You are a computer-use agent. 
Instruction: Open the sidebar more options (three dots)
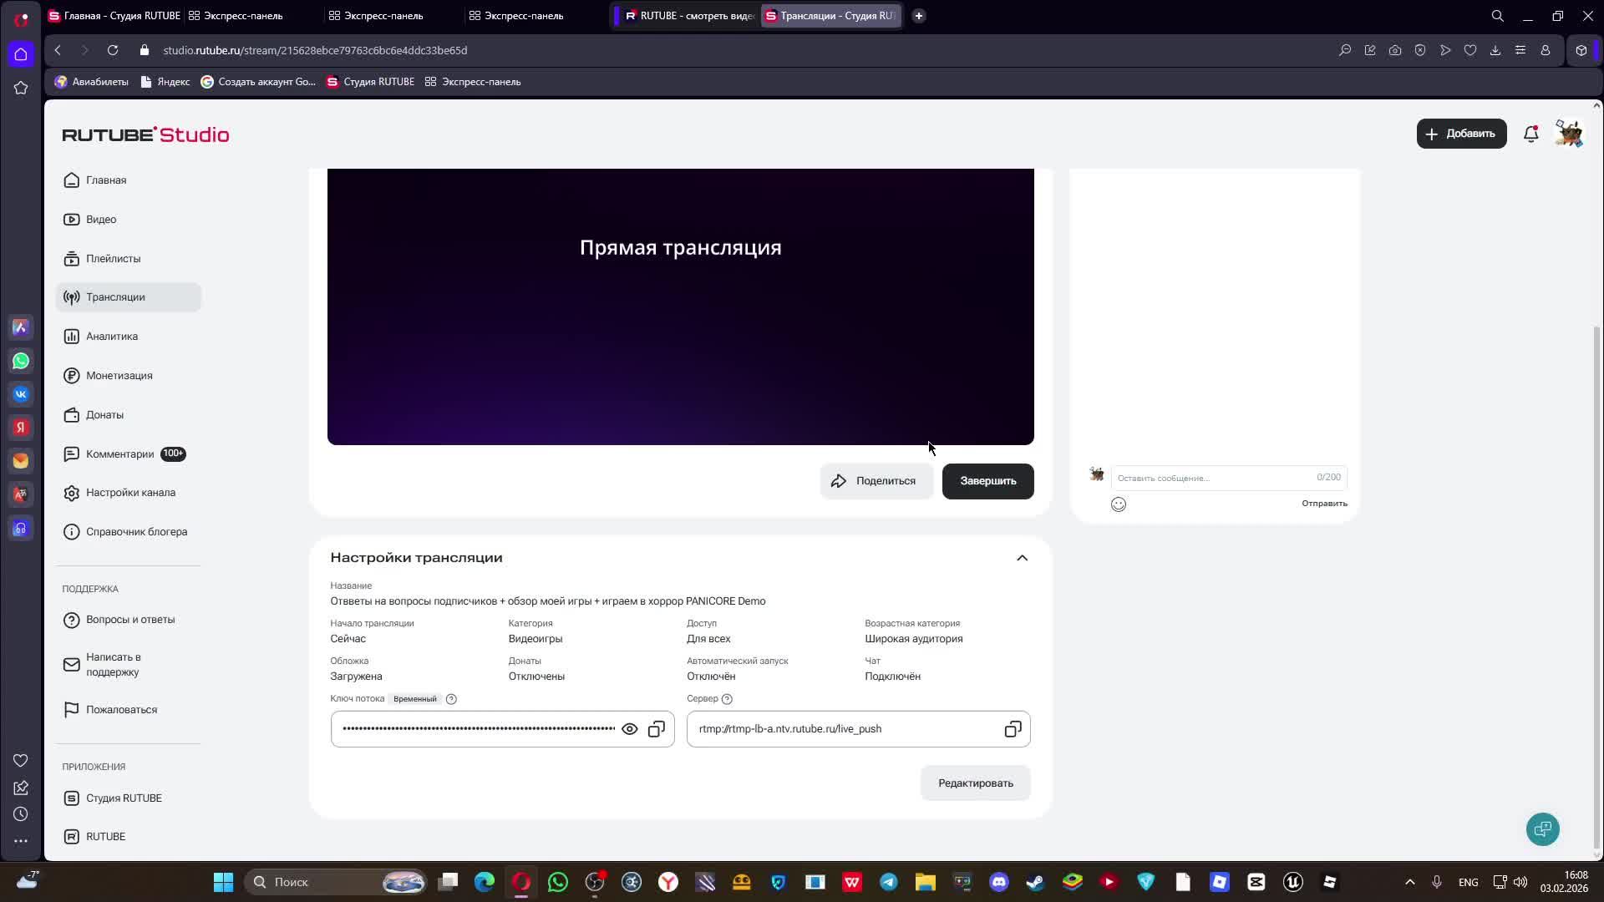[x=21, y=841]
